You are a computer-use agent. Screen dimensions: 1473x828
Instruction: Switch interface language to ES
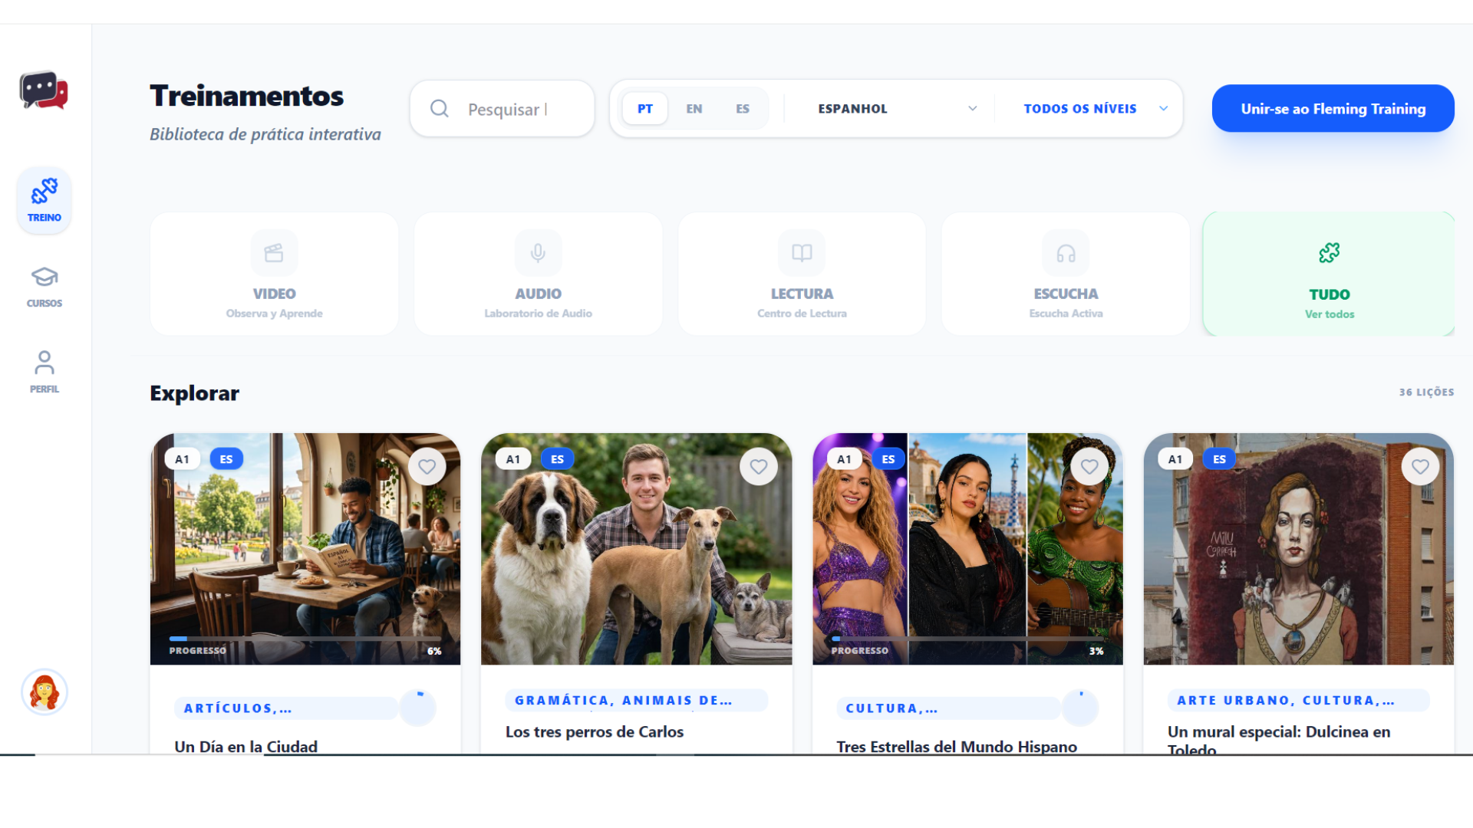pyautogui.click(x=743, y=109)
